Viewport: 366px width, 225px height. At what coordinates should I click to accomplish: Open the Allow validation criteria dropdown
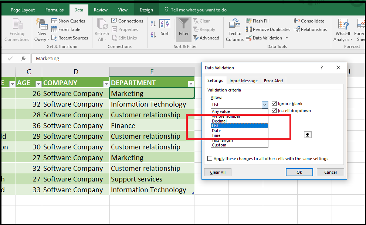click(x=265, y=105)
